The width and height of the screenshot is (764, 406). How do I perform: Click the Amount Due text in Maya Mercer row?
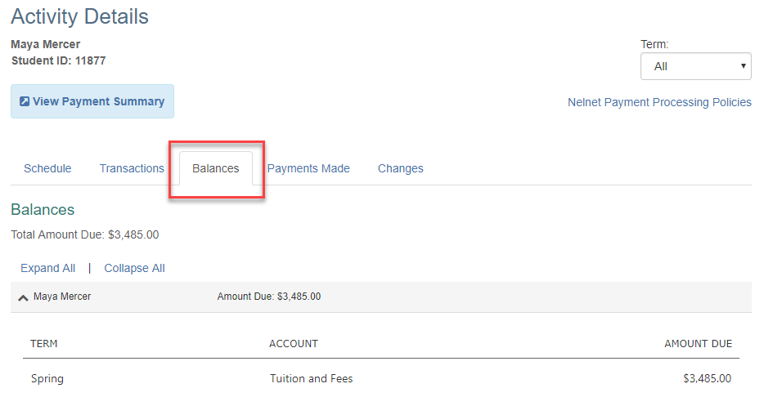pos(269,297)
